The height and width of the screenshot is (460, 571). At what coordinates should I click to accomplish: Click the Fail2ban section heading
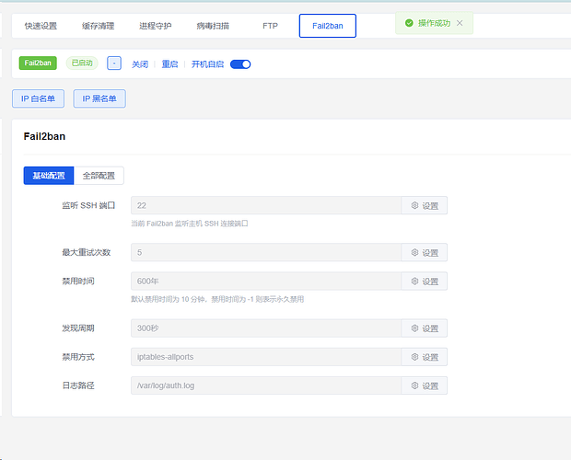tap(44, 136)
